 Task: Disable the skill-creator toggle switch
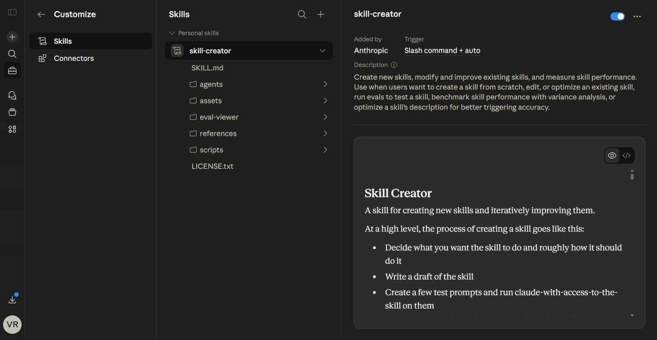click(617, 17)
